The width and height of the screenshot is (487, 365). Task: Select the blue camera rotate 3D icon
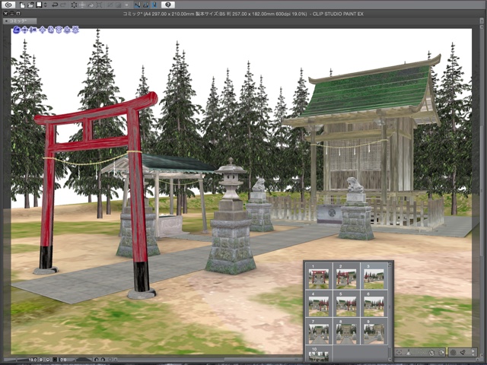click(x=17, y=30)
